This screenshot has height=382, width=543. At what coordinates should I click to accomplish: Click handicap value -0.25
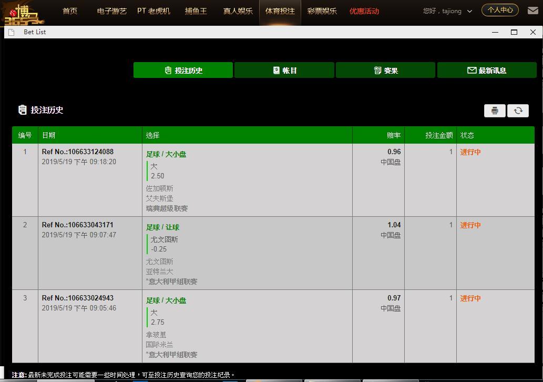pyautogui.click(x=159, y=249)
